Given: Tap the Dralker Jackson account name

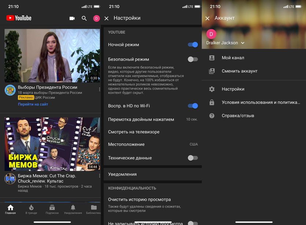Looking at the screenshot, I should 222,43.
